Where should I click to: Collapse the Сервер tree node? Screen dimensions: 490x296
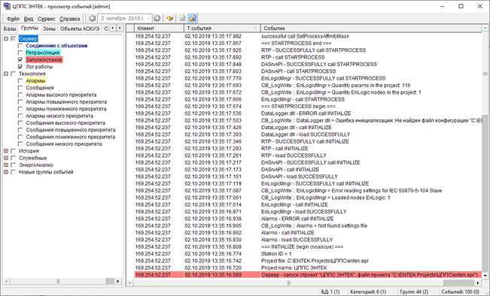point(6,38)
